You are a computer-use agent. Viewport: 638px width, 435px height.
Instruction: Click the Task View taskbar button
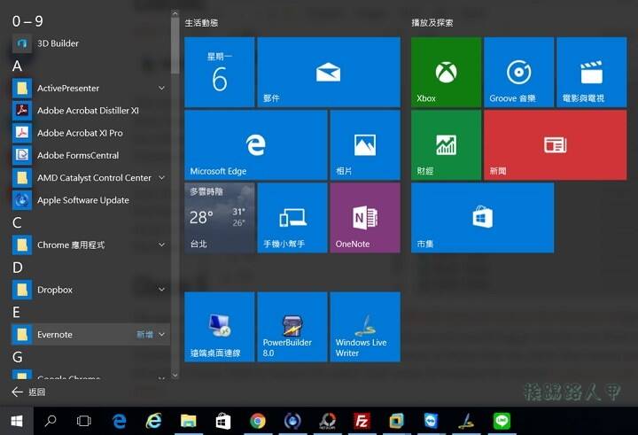[x=84, y=421]
